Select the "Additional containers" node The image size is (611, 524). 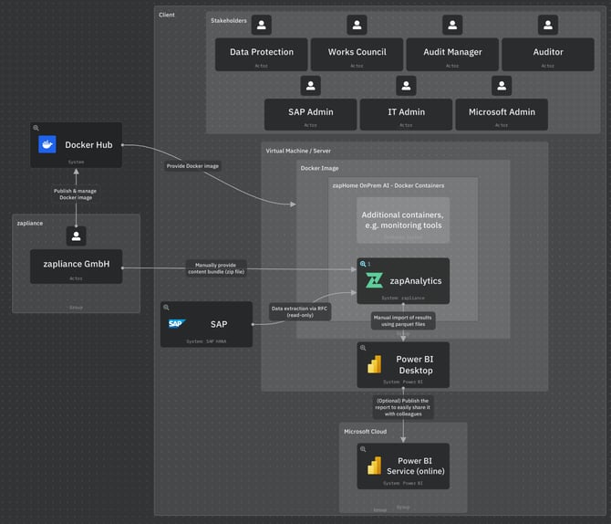(x=402, y=220)
